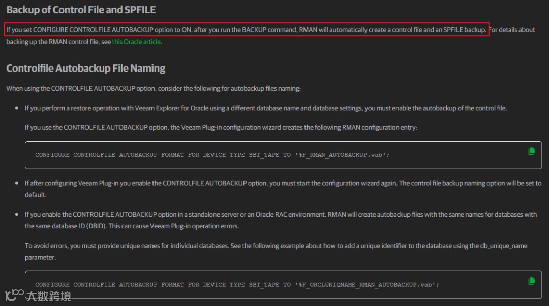Click the text 'This can cause Veeam Plug-in operation errors'

pos(174,226)
